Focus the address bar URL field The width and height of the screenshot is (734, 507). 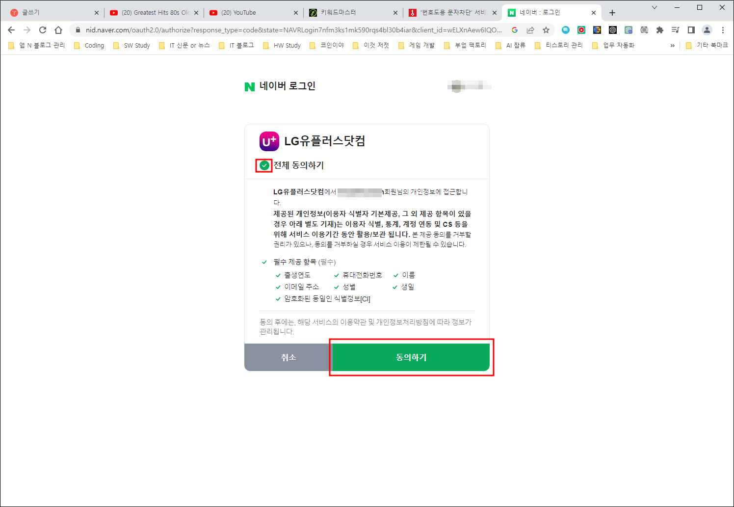(x=293, y=30)
